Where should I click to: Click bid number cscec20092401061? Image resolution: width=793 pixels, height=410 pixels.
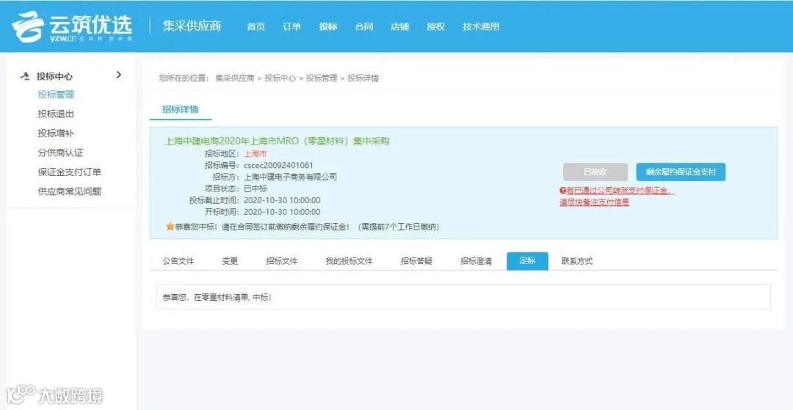278,165
